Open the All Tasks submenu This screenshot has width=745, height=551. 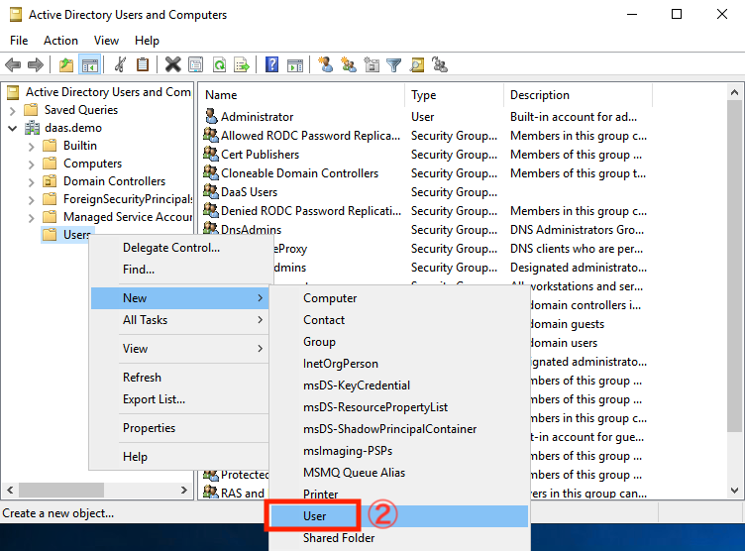pos(179,320)
